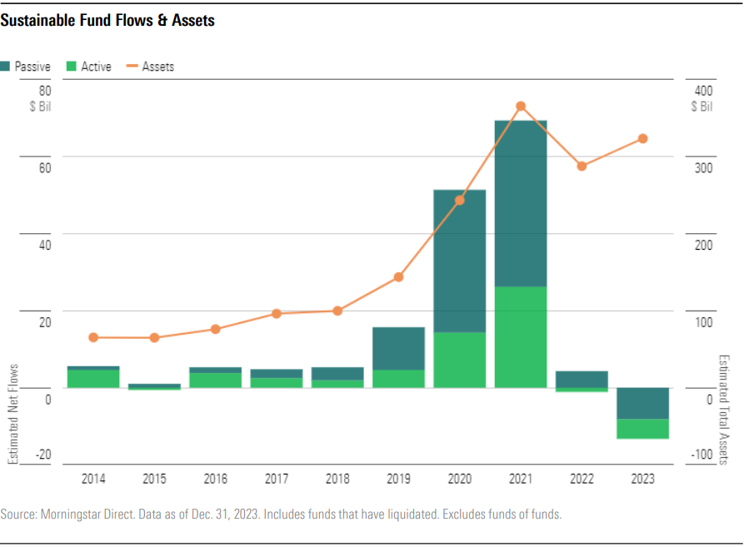The image size is (744, 547).
Task: Select the 2021 Assets peak data point
Action: 521,107
